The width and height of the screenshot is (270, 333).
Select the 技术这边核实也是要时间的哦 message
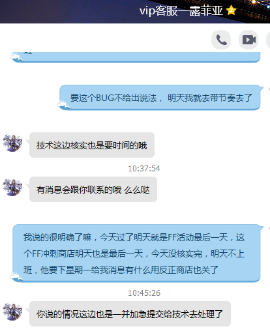(92, 145)
